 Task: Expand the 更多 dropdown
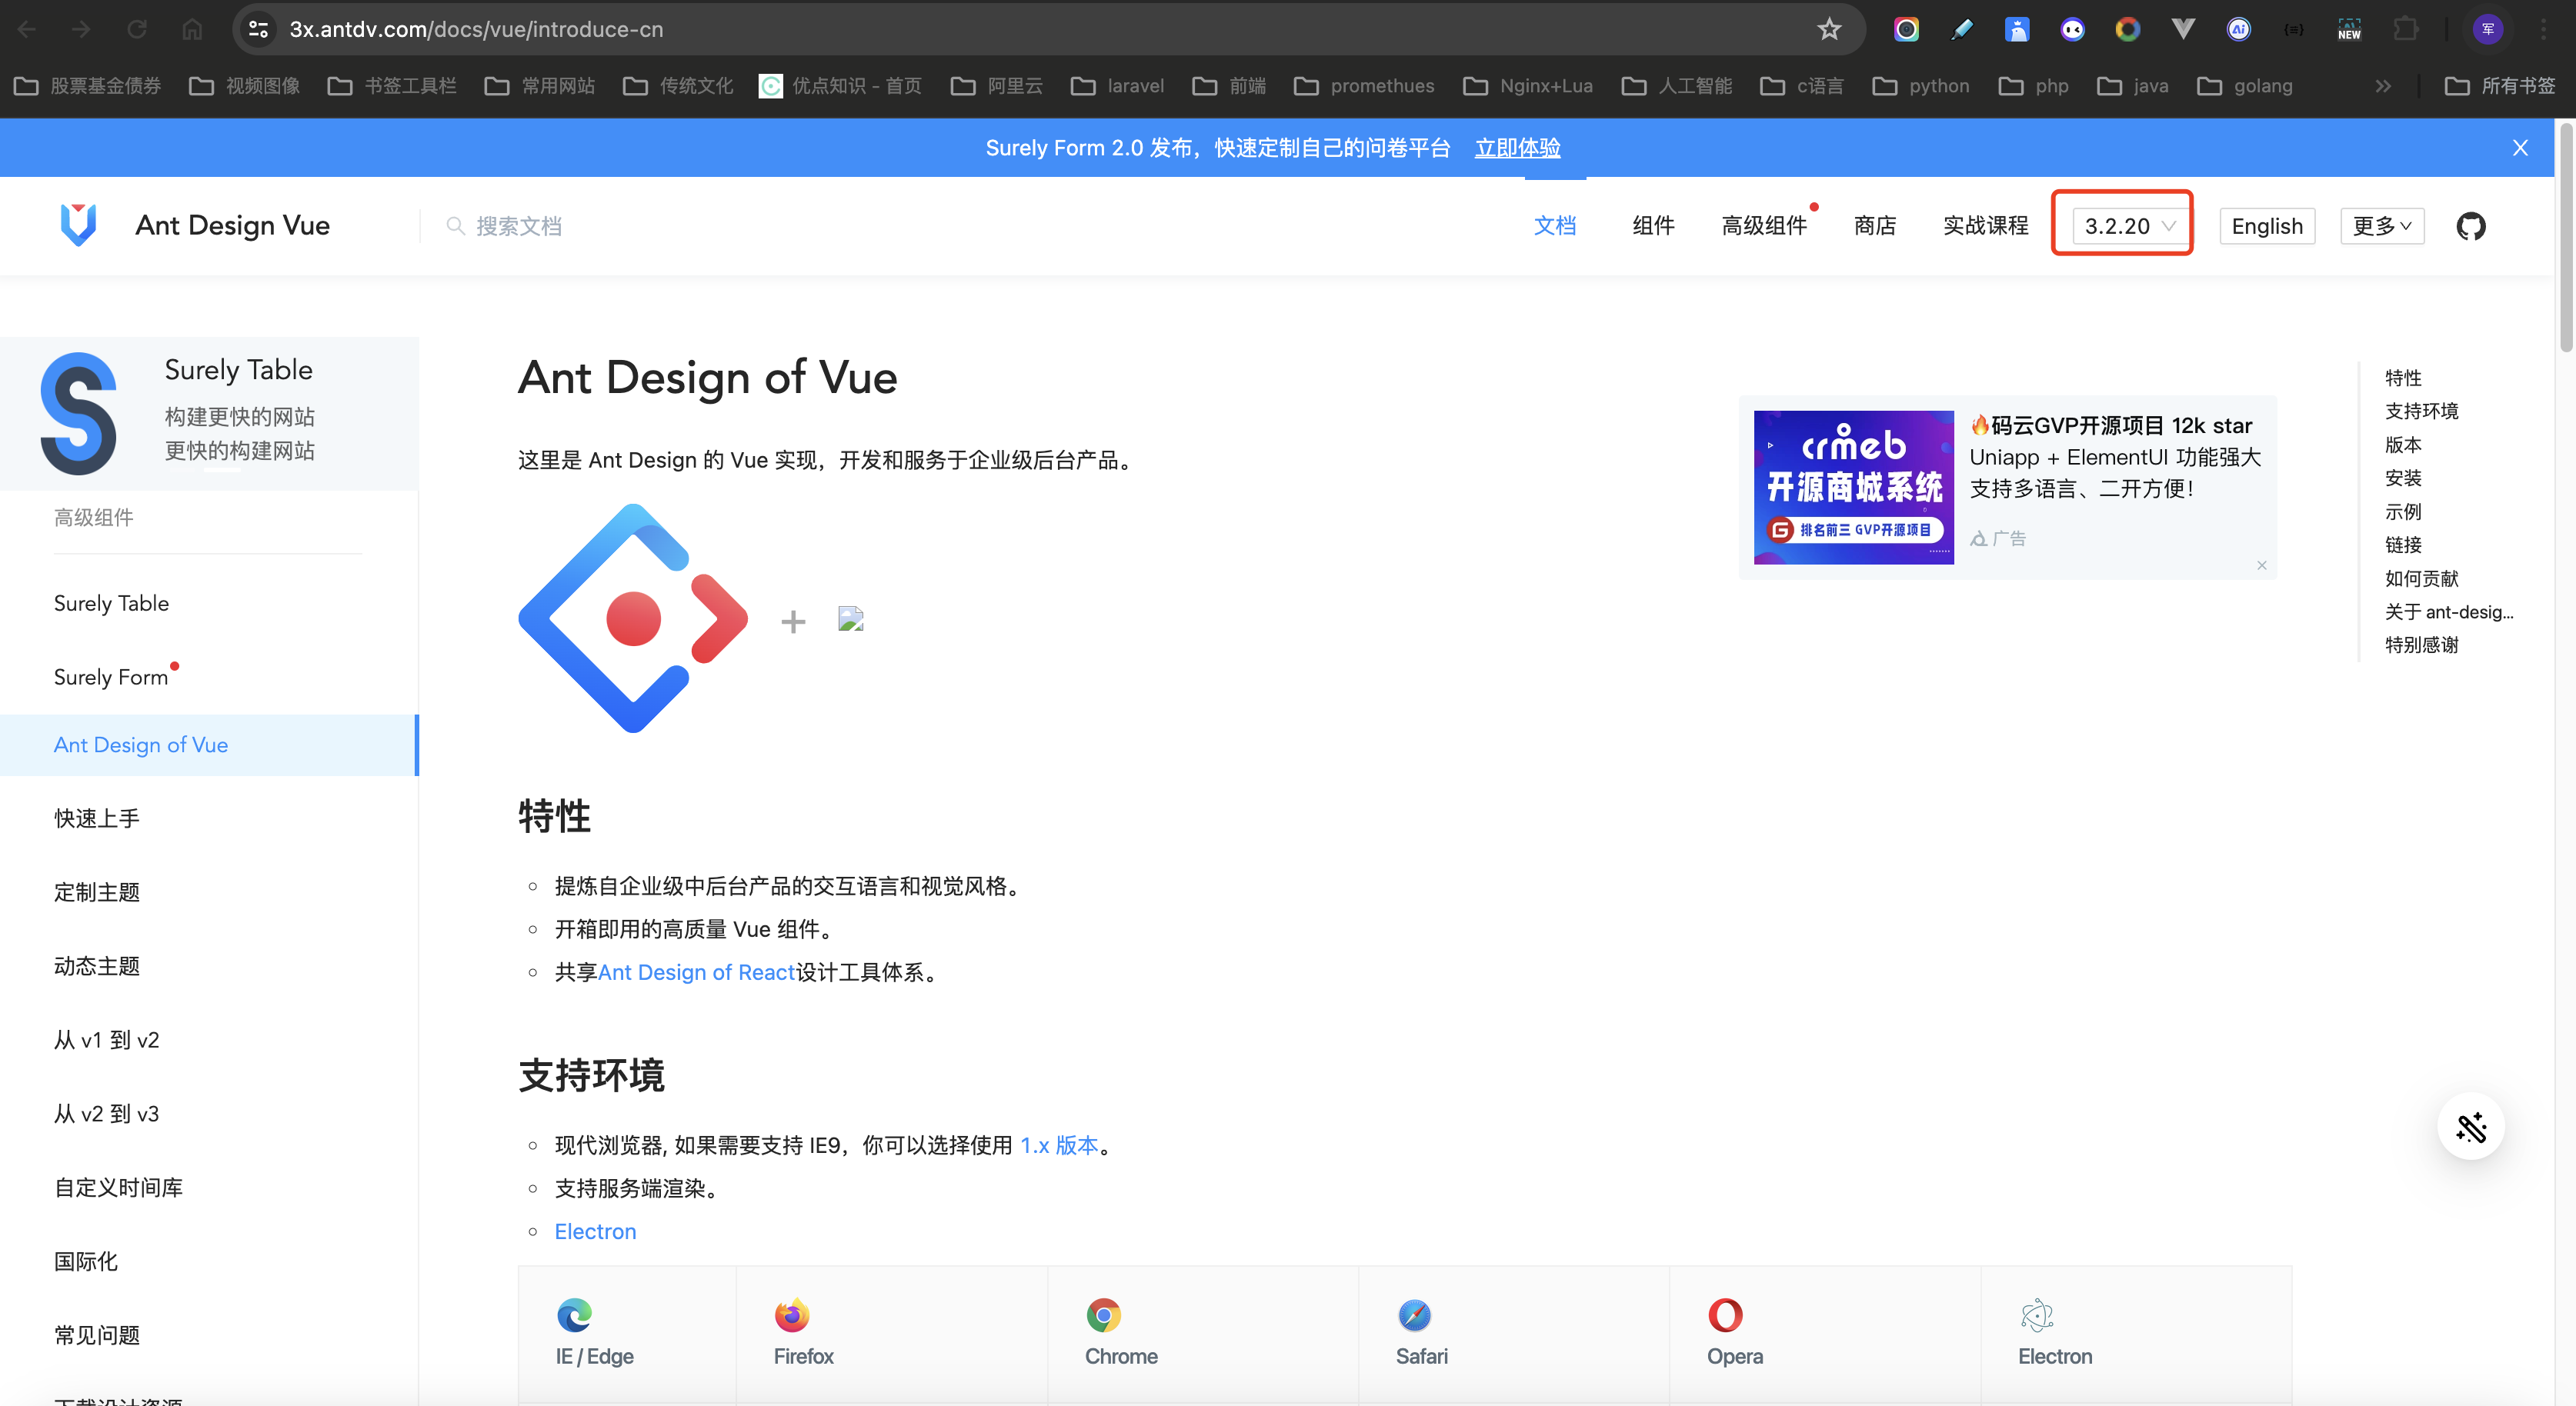pyautogui.click(x=2382, y=226)
